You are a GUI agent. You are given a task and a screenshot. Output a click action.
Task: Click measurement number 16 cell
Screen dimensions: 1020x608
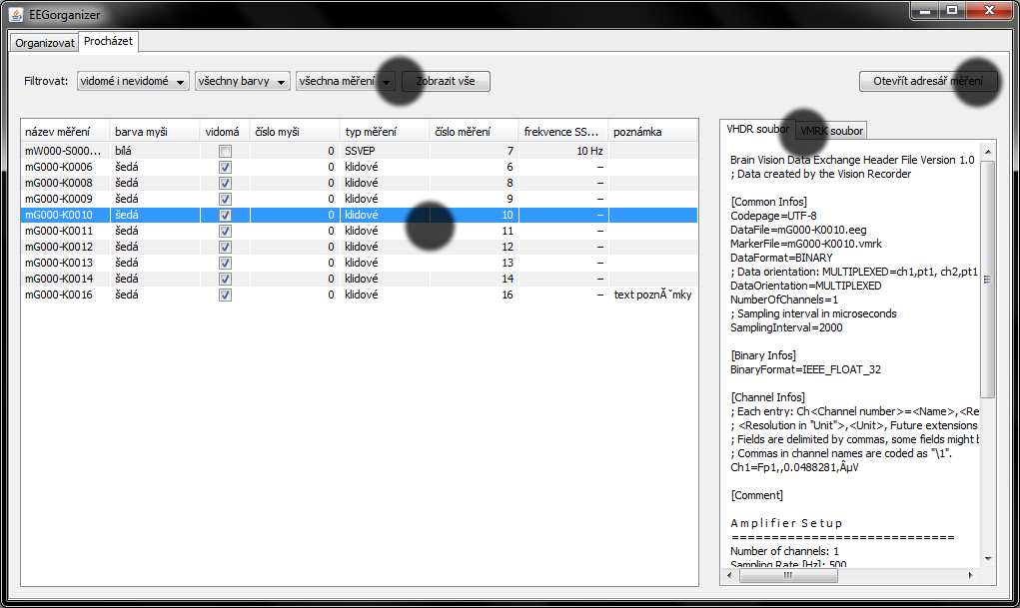click(473, 295)
